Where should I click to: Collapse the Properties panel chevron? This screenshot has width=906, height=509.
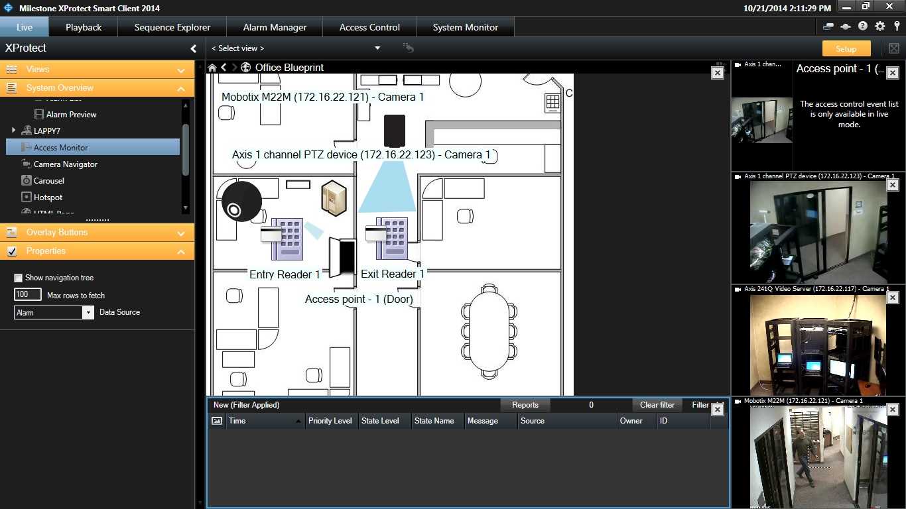[181, 251]
